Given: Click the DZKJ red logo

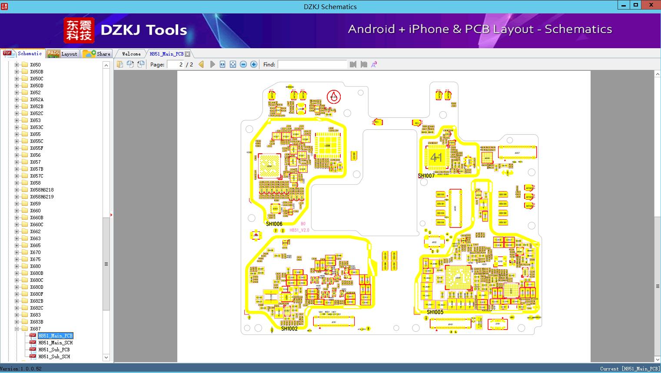Looking at the screenshot, I should (79, 30).
